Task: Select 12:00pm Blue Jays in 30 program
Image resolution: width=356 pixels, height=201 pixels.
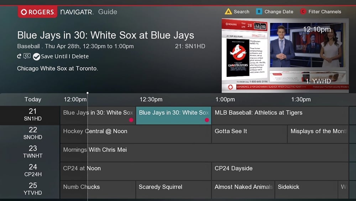Action: pos(98,116)
